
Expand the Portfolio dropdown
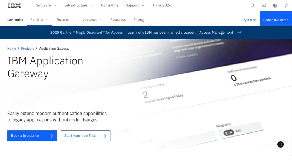39,20
